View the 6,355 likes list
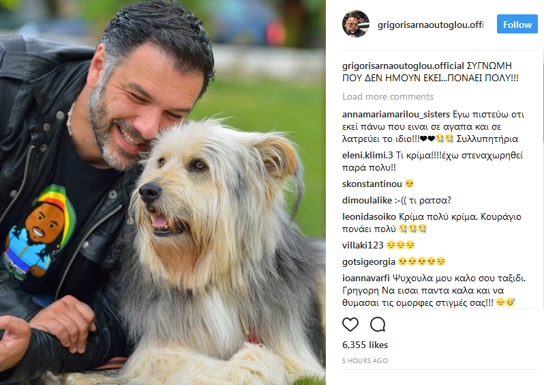Viewport: 544px width, 385px height. [365, 345]
